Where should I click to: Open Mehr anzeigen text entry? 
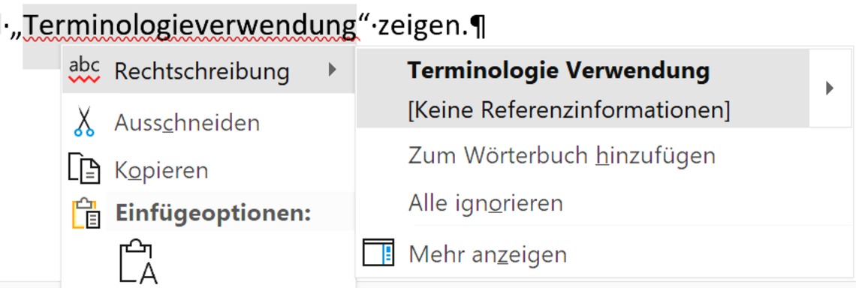click(487, 254)
